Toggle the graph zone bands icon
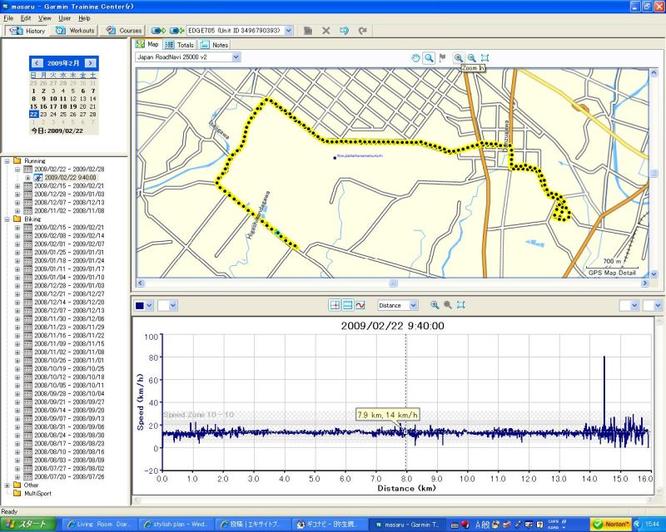 point(347,305)
